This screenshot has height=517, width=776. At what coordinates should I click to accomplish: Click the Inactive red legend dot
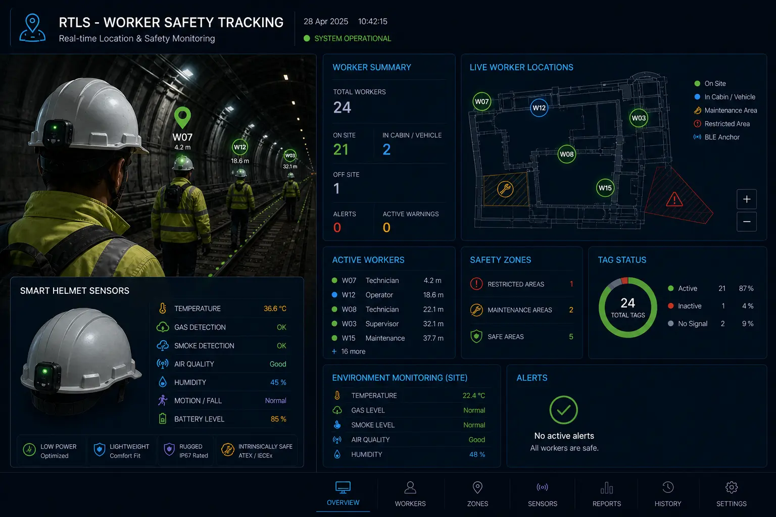tap(671, 306)
